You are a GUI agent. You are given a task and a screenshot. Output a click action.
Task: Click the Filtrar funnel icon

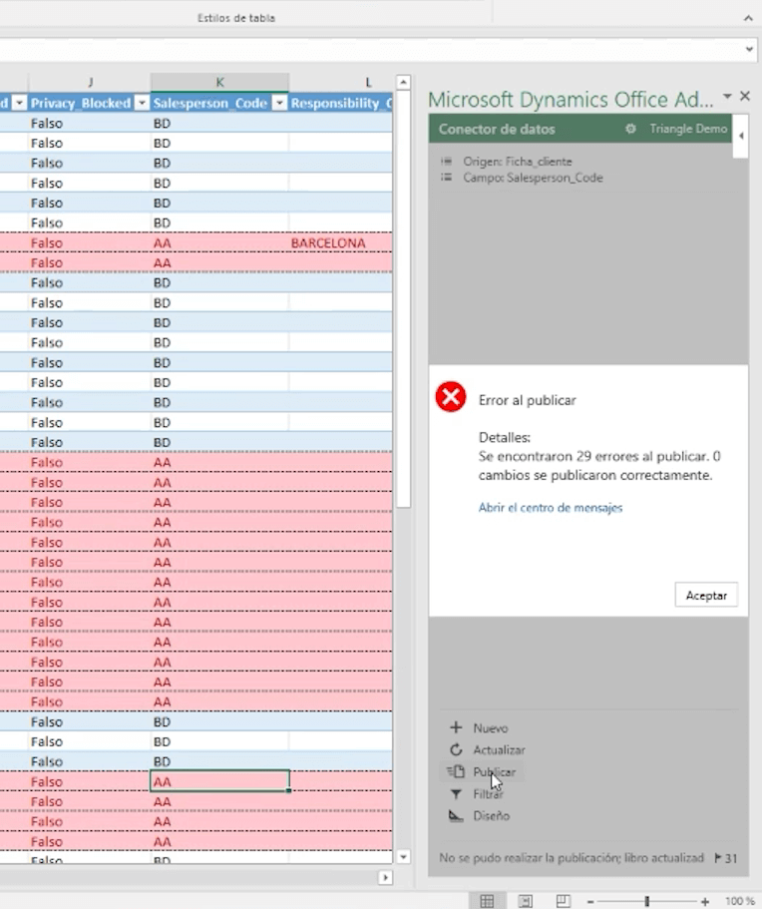(456, 794)
